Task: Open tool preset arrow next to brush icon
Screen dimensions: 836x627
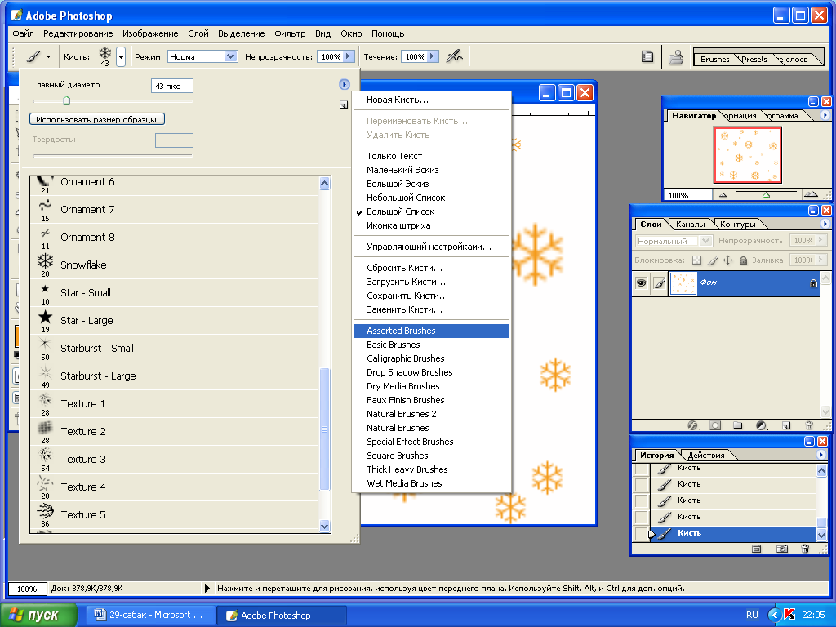Action: 48,56
